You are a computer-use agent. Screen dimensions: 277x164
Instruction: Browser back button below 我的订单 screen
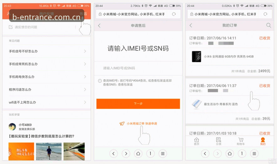point(205,154)
